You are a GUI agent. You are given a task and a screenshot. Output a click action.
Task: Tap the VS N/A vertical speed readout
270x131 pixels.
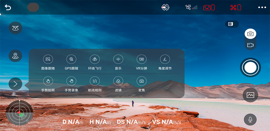coord(167,122)
